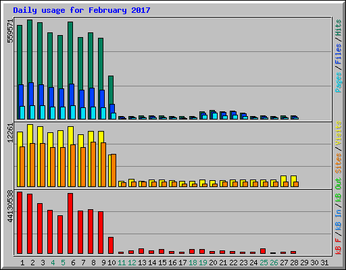This screenshot has height=270, width=346.
Task: Click day label 28 on the x-axis
Action: (x=294, y=263)
